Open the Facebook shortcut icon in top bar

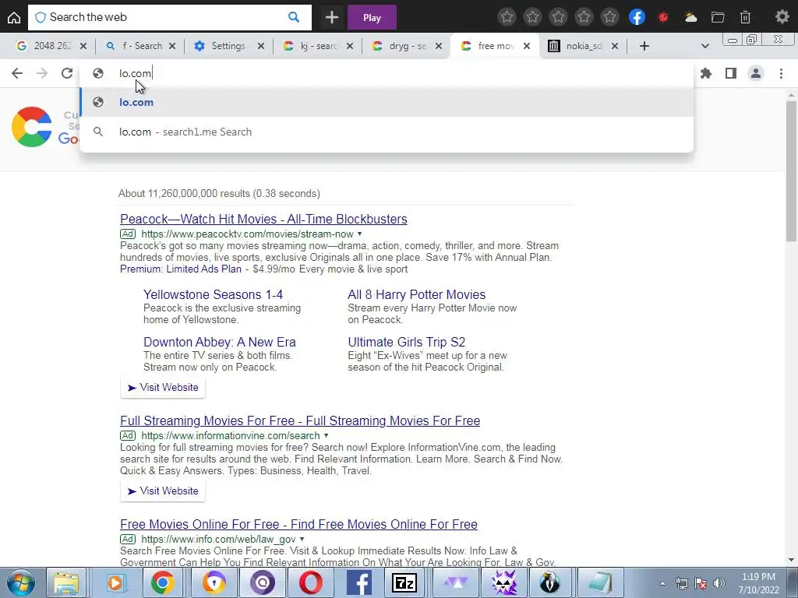[x=637, y=17]
